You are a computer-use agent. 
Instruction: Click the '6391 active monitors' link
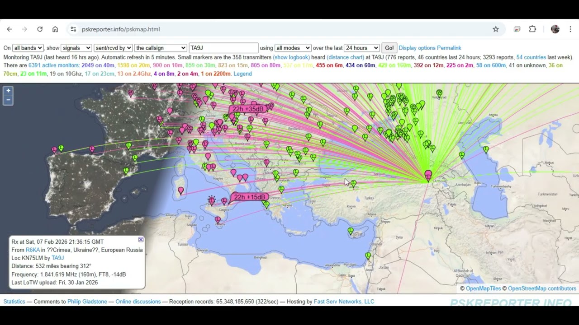(x=54, y=65)
